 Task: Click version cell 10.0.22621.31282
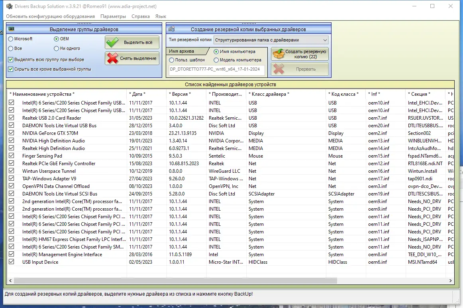pyautogui.click(x=186, y=118)
